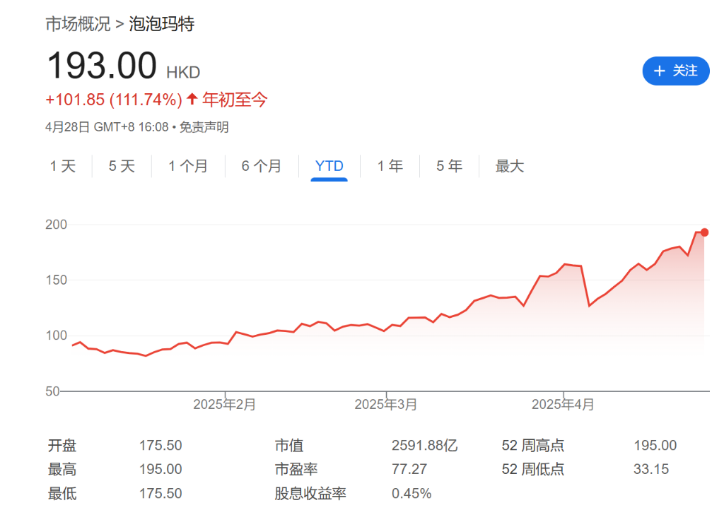724x510 pixels.
Task: Switch to the 1 个月 tab
Action: pos(188,166)
